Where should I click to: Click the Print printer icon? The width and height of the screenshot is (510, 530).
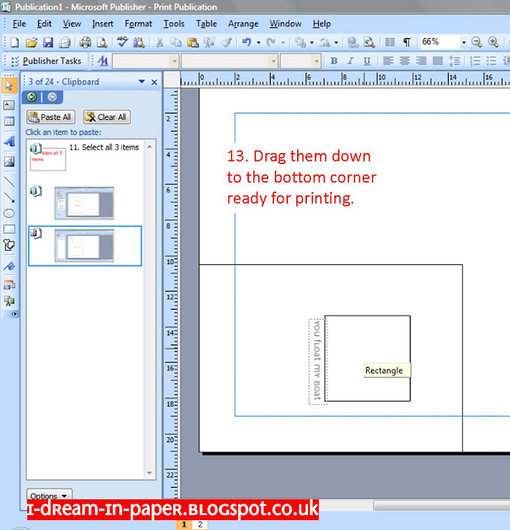coord(85,42)
